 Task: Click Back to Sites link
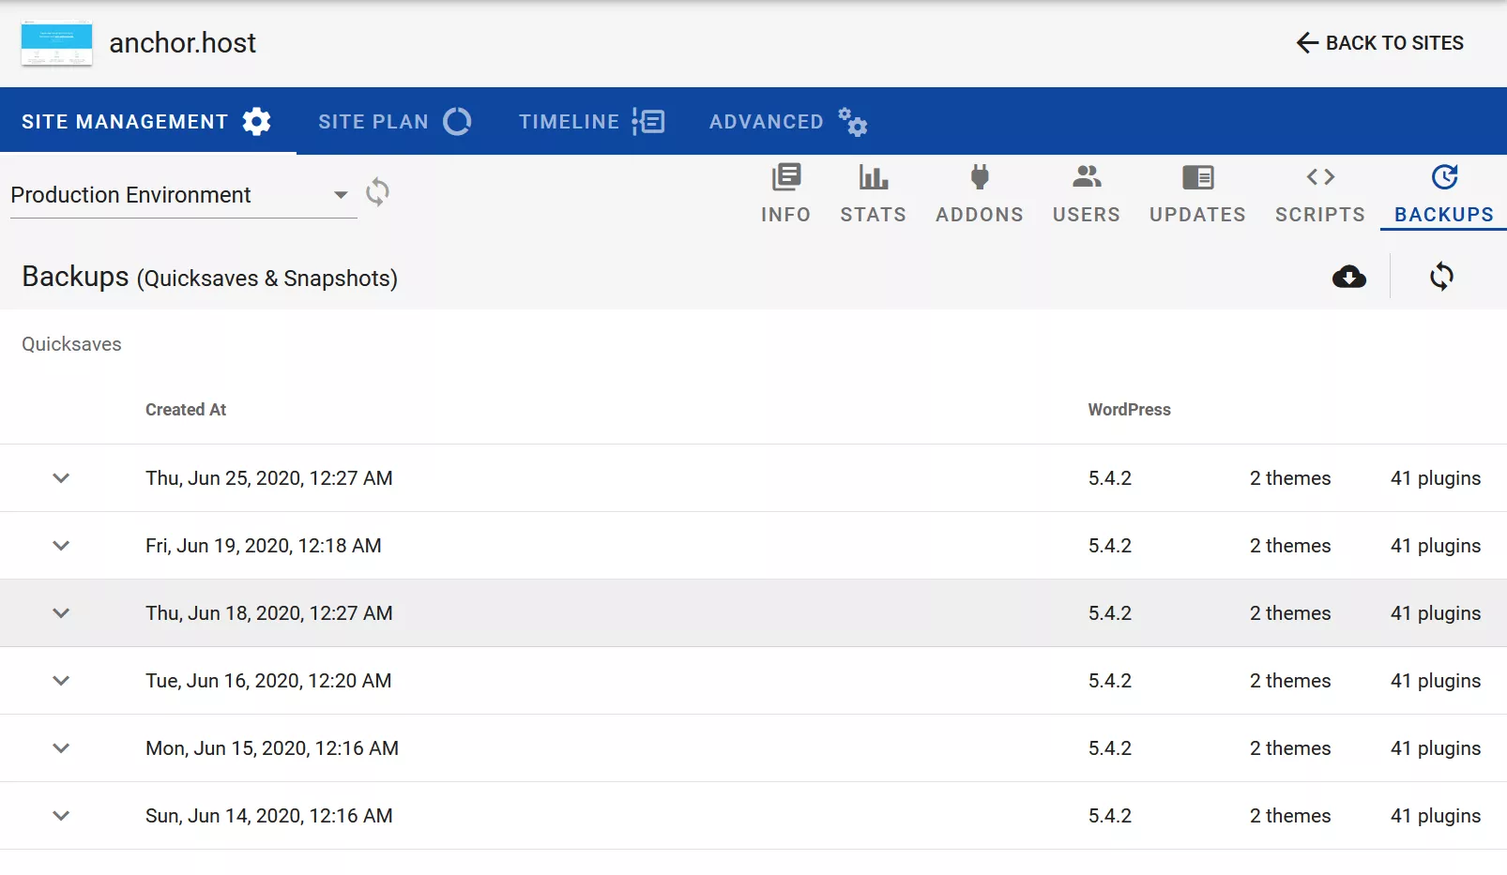(x=1379, y=43)
